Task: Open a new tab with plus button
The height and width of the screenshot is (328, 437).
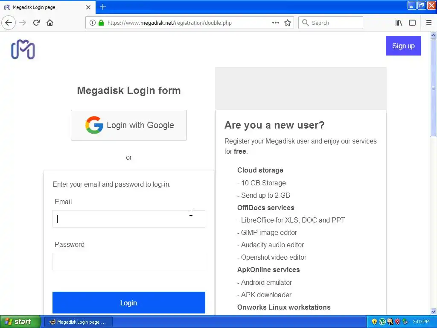Action: point(102,7)
